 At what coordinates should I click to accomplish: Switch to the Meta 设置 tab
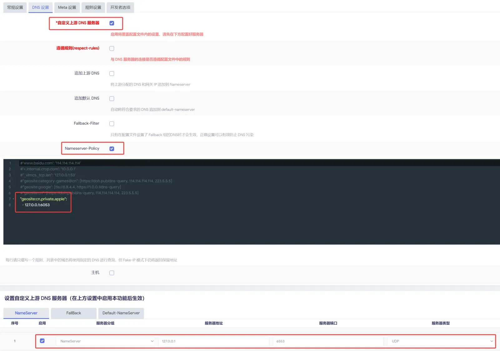click(67, 7)
